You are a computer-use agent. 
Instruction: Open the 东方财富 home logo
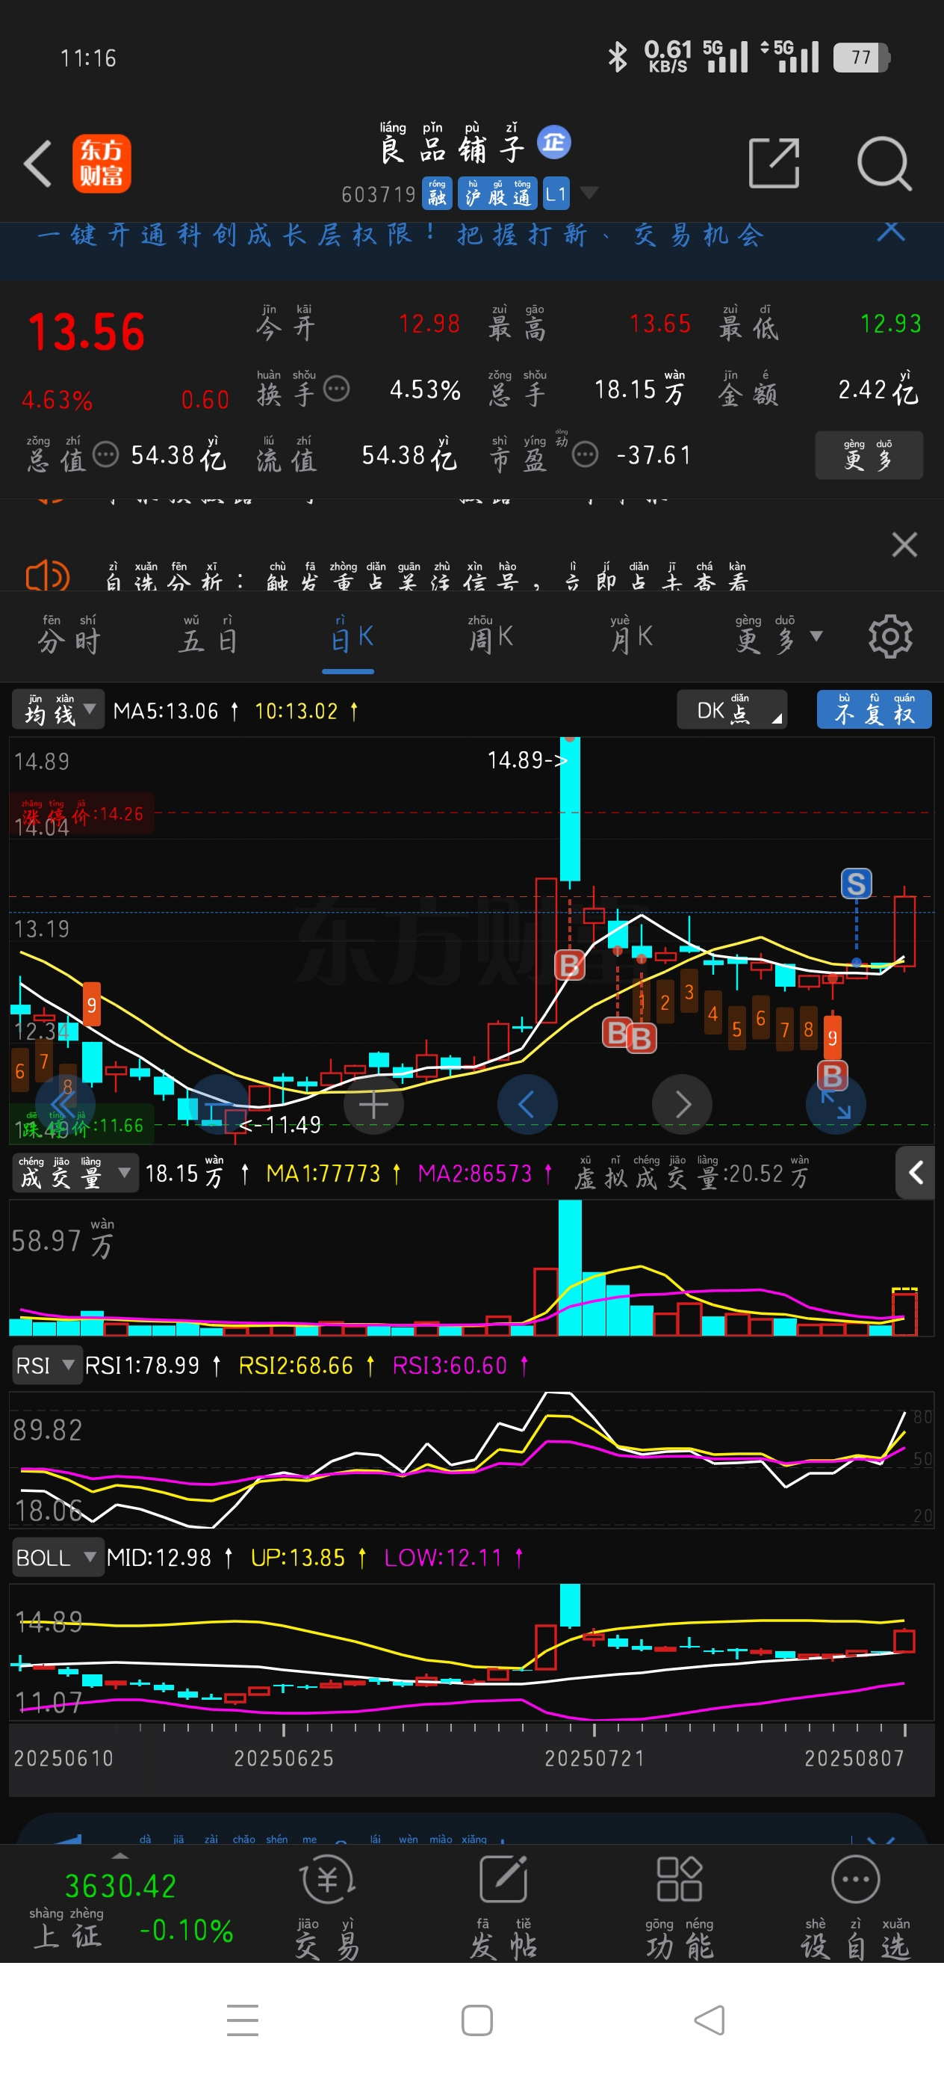tap(102, 163)
